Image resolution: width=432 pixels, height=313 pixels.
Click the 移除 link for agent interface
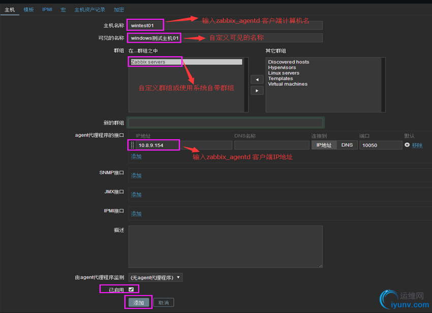pyautogui.click(x=417, y=145)
